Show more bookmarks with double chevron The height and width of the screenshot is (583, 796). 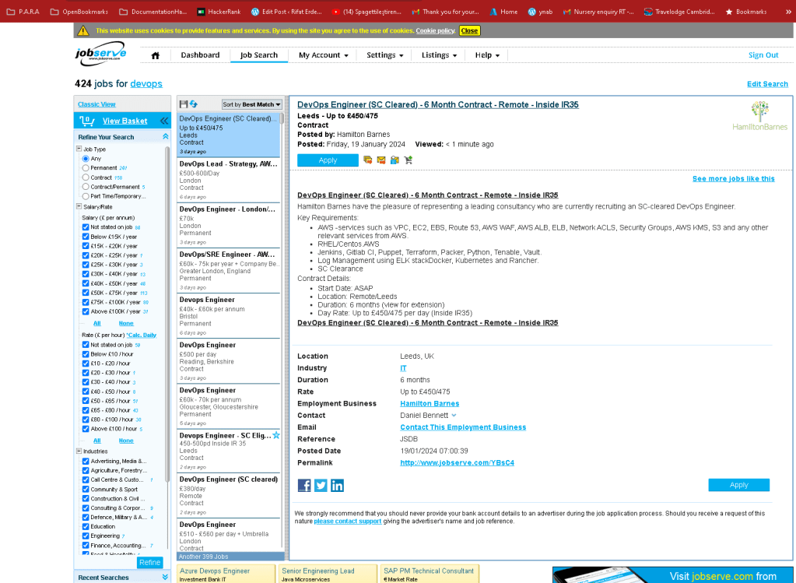click(788, 11)
